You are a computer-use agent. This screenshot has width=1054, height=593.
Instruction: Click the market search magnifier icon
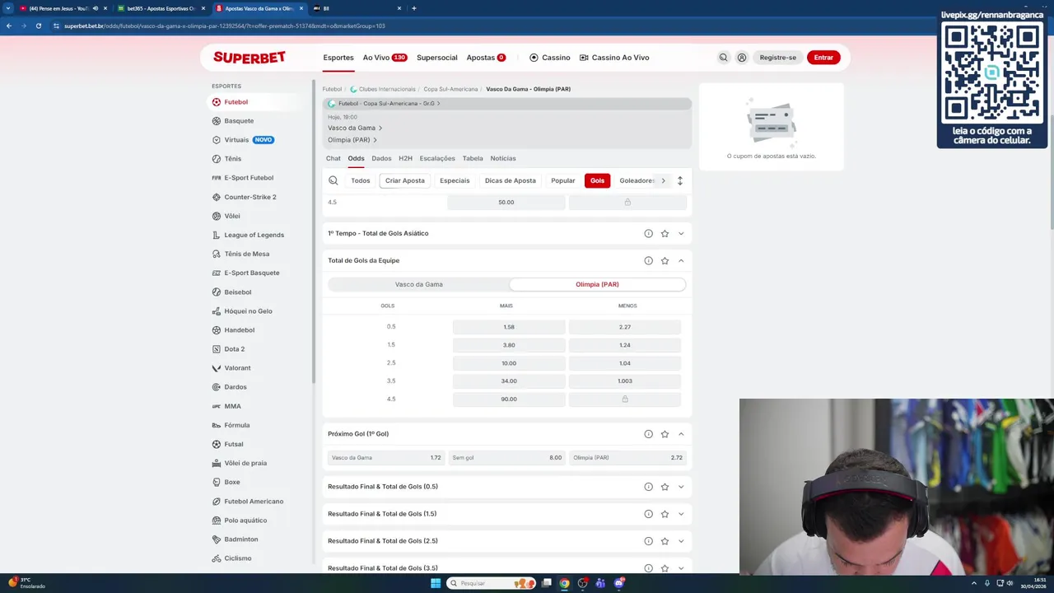[333, 180]
